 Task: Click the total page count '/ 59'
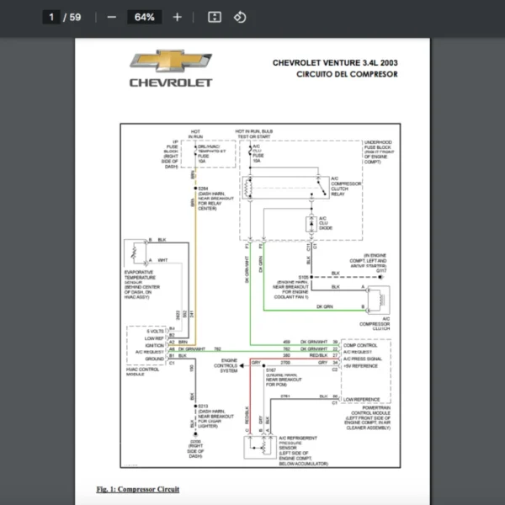tap(72, 17)
